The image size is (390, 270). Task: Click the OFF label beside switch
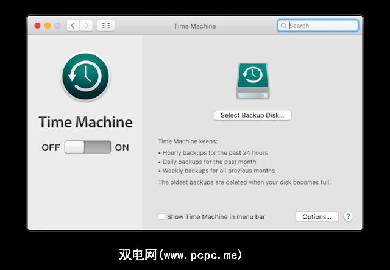coord(51,147)
